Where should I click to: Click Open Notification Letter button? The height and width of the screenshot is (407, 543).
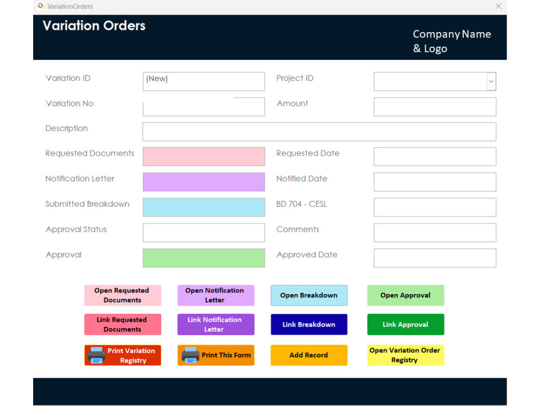(x=216, y=295)
